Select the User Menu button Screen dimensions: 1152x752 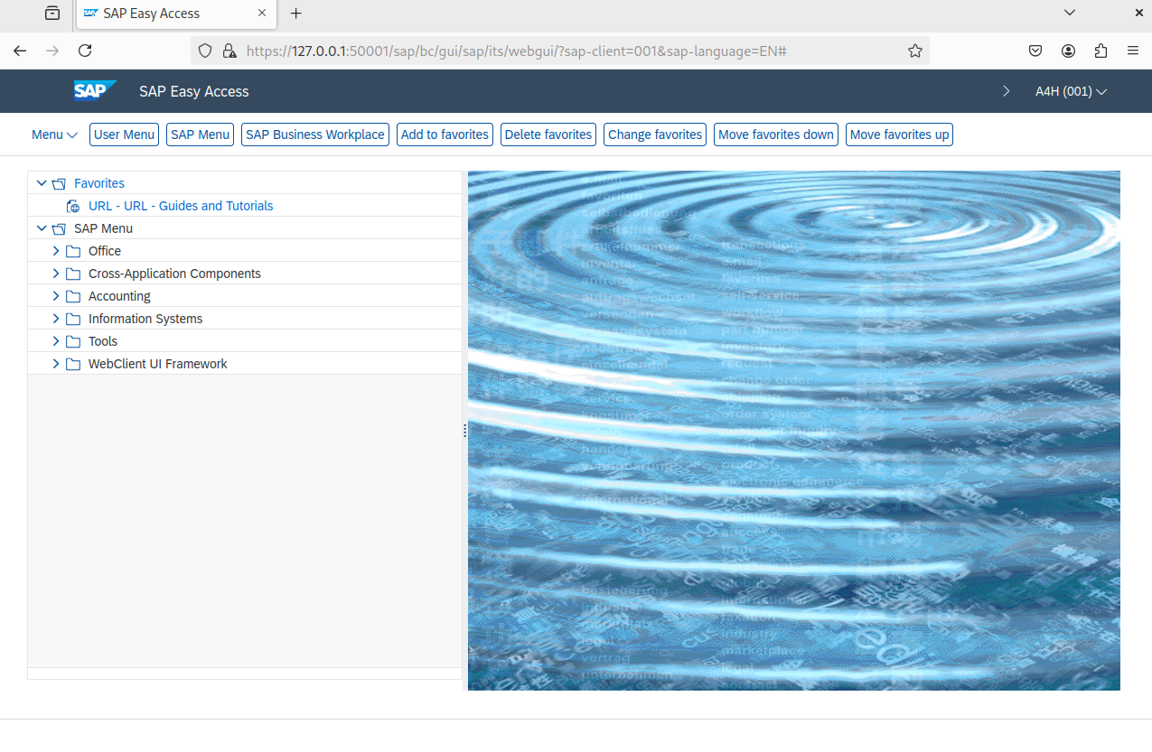(125, 135)
